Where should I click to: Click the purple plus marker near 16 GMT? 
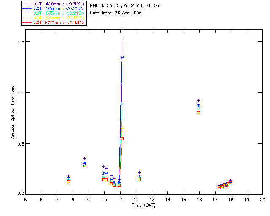pos(199,100)
